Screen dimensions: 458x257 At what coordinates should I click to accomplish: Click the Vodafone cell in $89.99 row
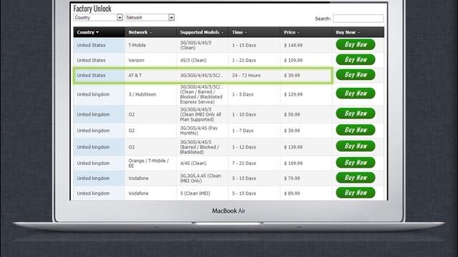click(151, 193)
